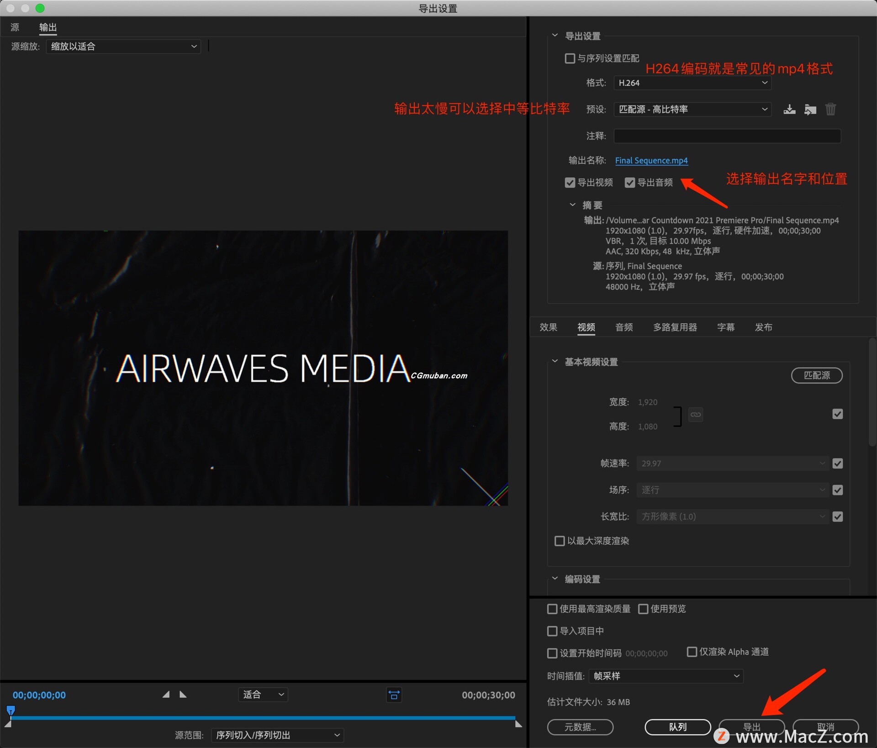
Task: Open the 时间插值 帧采样 dropdown
Action: point(666,676)
